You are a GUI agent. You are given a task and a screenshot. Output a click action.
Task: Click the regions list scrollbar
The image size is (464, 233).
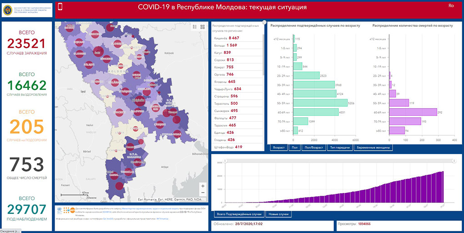pyautogui.click(x=264, y=55)
